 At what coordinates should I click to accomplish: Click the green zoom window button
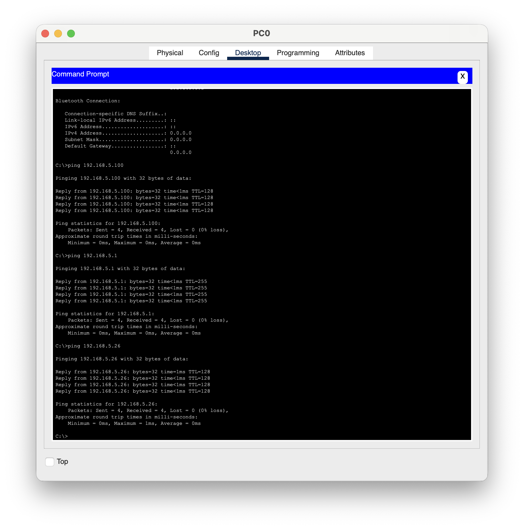pyautogui.click(x=71, y=34)
